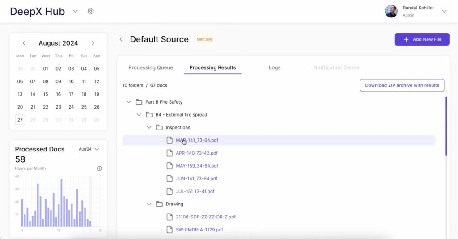Go to previous month in calendar
Viewport: 458px width, 239px height.
(24, 43)
